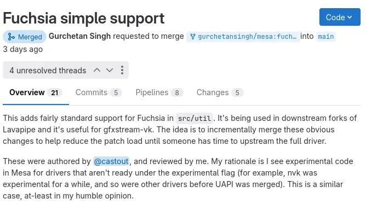Click the Commits count badge 5

[116, 92]
